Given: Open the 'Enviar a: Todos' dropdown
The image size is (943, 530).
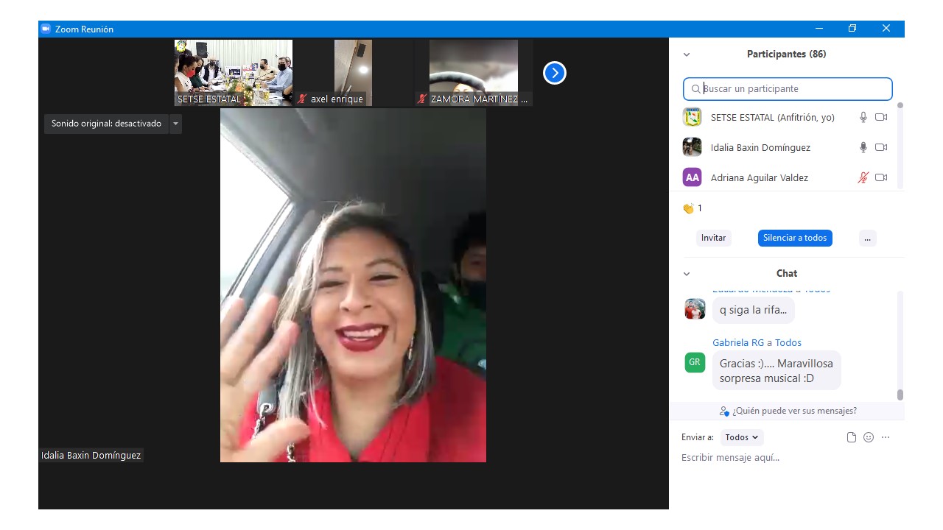Looking at the screenshot, I should pos(742,437).
